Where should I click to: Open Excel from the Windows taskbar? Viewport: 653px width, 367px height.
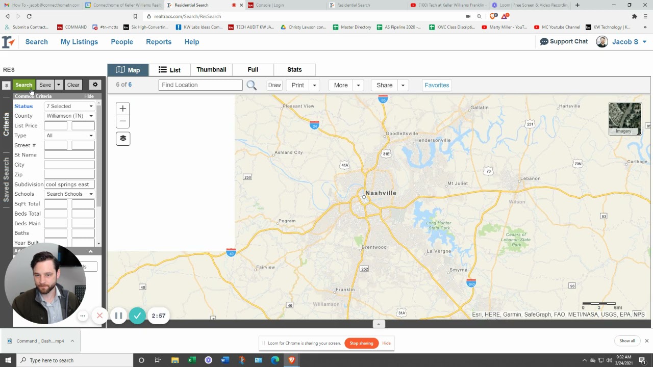[192, 360]
